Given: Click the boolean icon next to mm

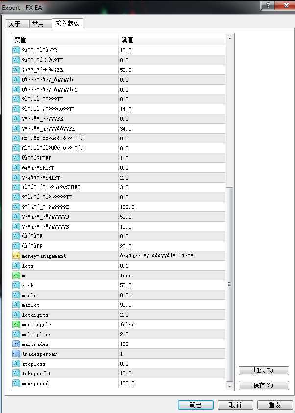Looking at the screenshot, I should tap(16, 275).
